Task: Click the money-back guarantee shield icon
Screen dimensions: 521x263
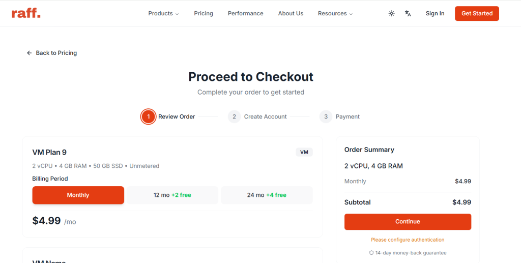Action: (x=371, y=253)
